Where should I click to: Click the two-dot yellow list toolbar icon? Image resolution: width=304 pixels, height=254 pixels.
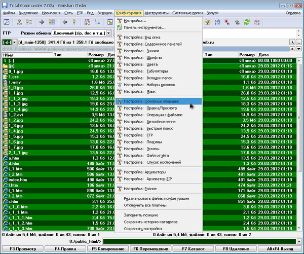pyautogui.click(x=74, y=22)
